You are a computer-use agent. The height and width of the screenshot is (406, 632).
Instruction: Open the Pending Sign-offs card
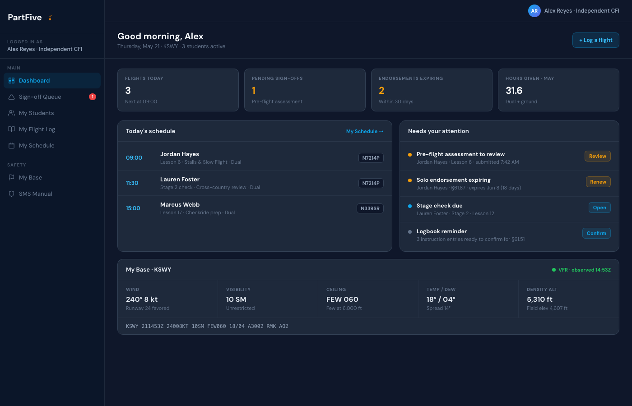point(305,90)
